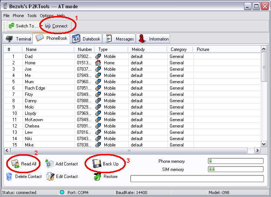271x197 pixels.
Task: Click Edit Contact
Action: (62, 177)
